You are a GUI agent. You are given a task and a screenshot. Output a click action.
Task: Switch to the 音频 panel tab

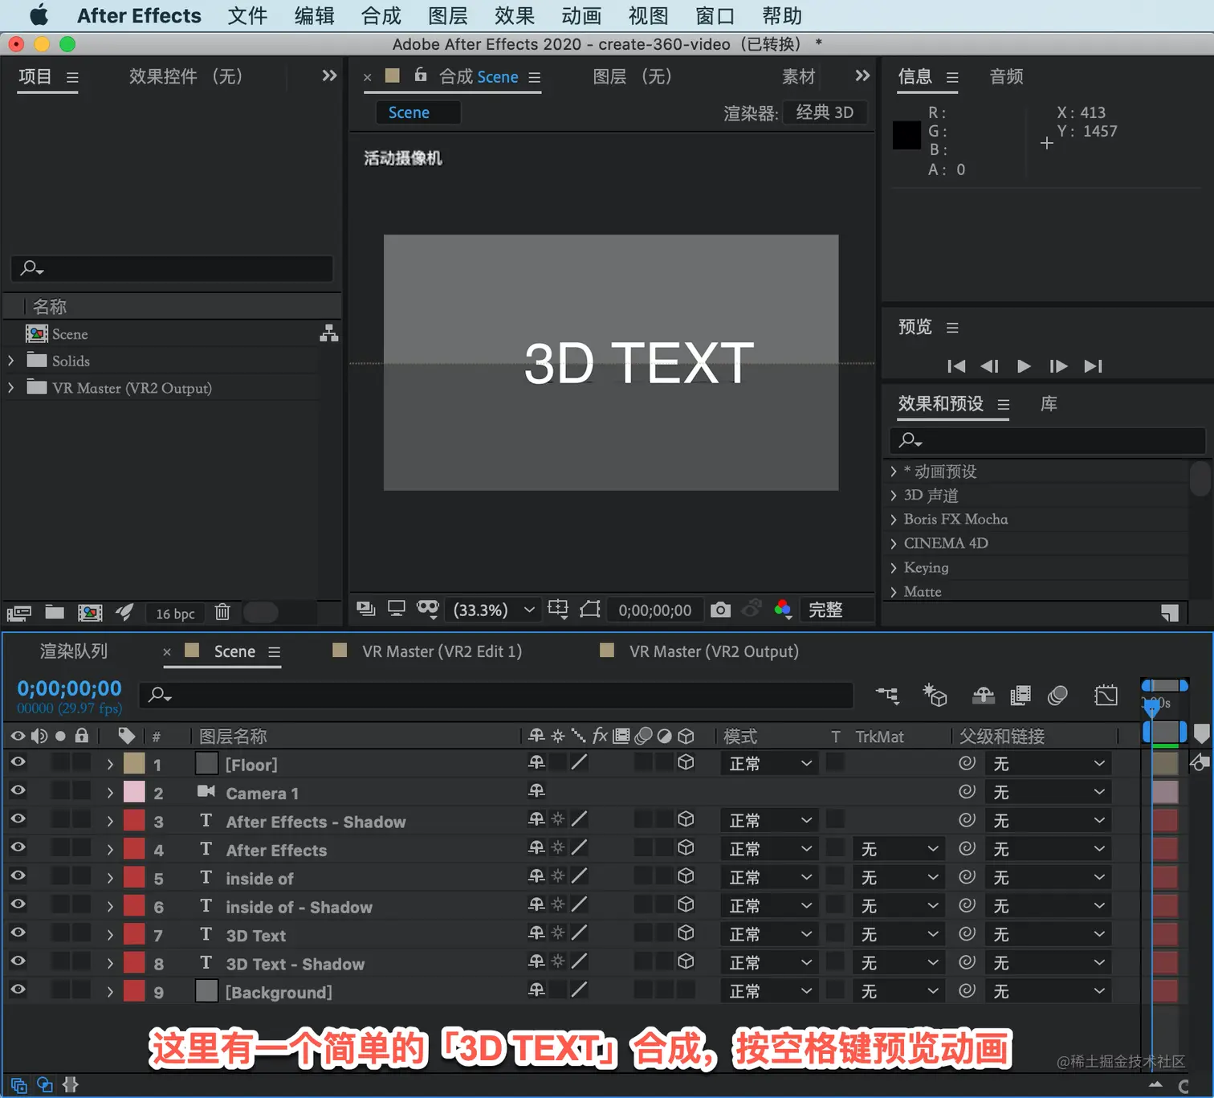[1007, 76]
